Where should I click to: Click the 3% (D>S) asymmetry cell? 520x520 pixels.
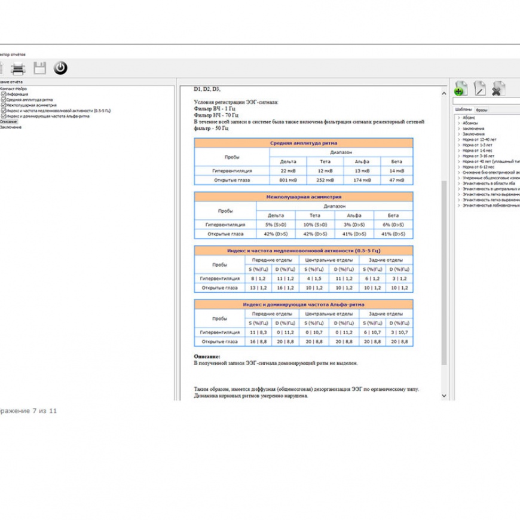click(x=354, y=225)
